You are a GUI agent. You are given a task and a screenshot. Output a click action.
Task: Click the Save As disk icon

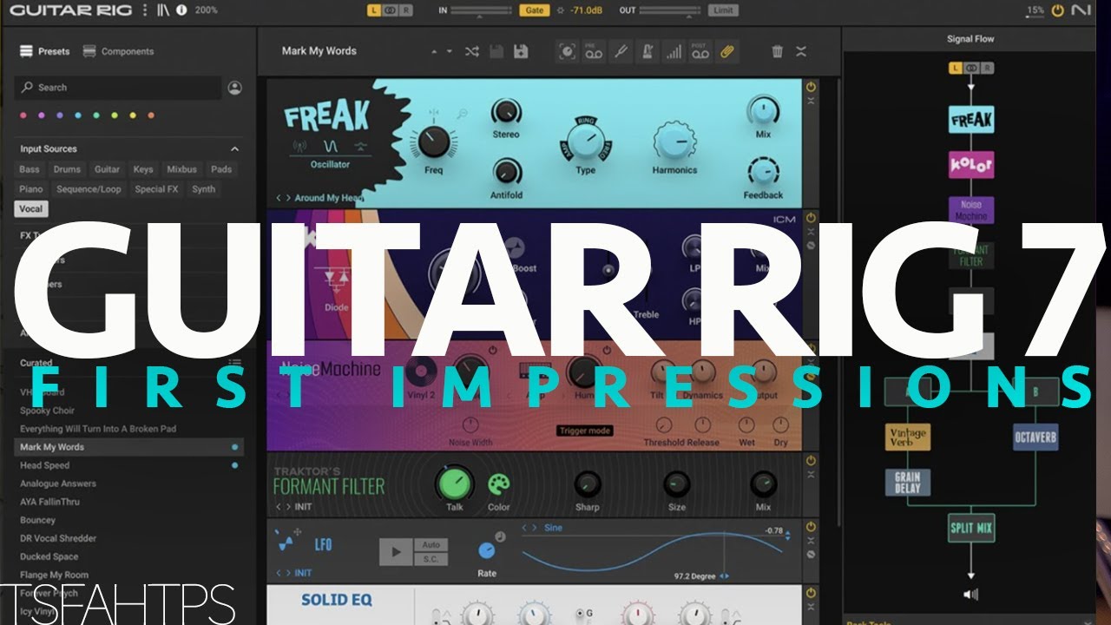coord(521,52)
